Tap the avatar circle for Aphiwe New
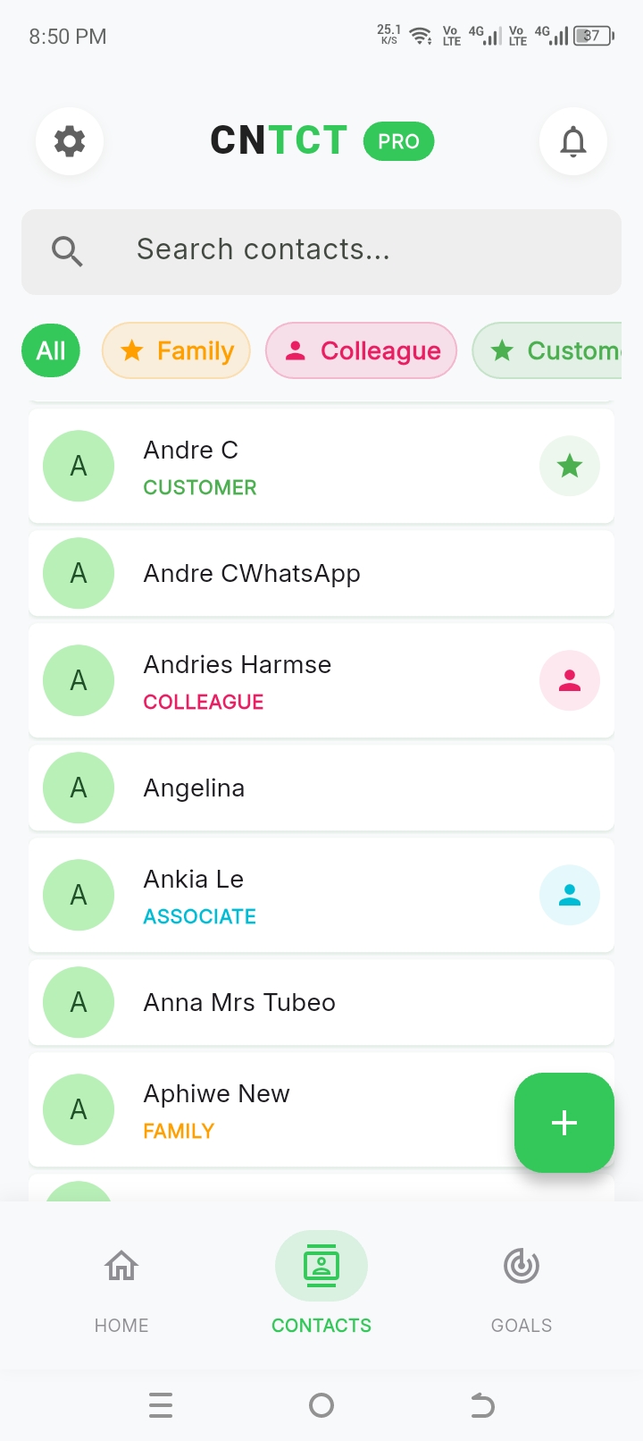Image resolution: width=643 pixels, height=1441 pixels. (79, 1109)
